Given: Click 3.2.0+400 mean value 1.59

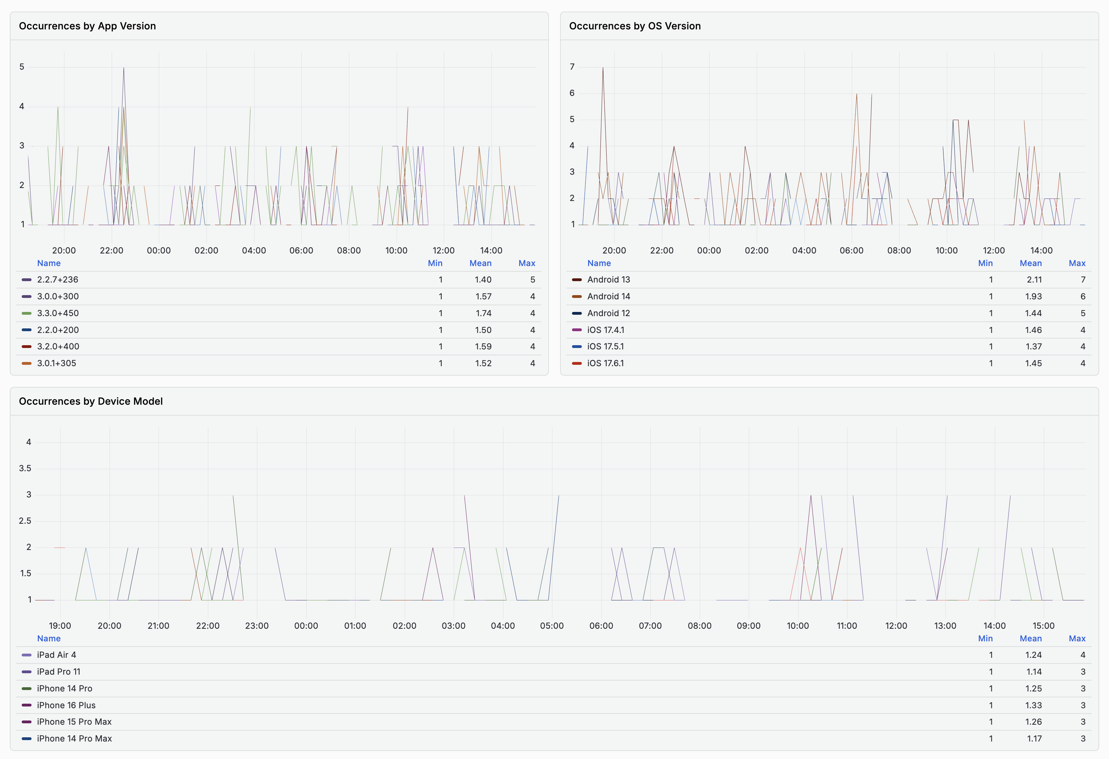Looking at the screenshot, I should click(x=483, y=347).
